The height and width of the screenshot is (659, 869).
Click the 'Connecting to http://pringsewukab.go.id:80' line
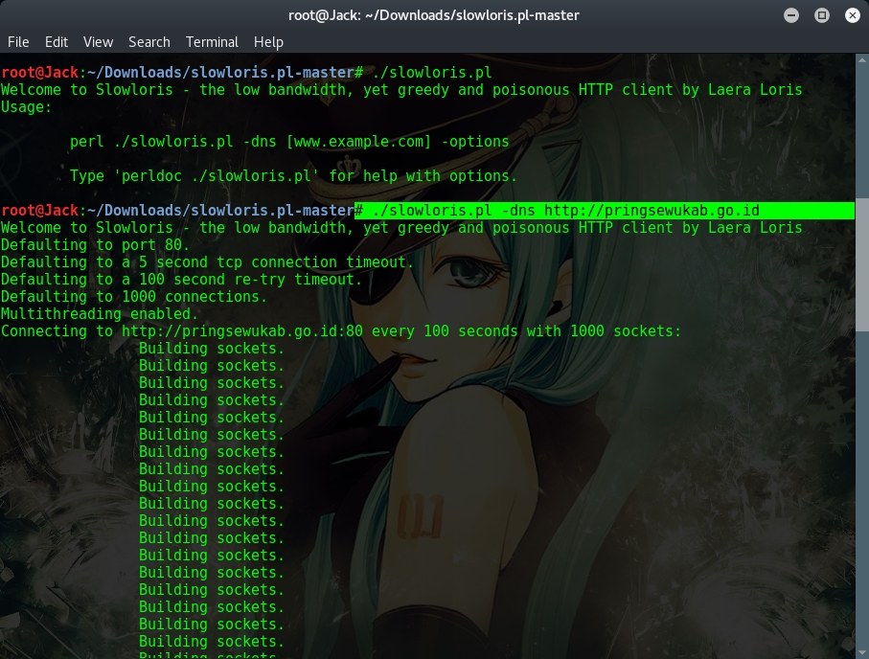coord(341,331)
